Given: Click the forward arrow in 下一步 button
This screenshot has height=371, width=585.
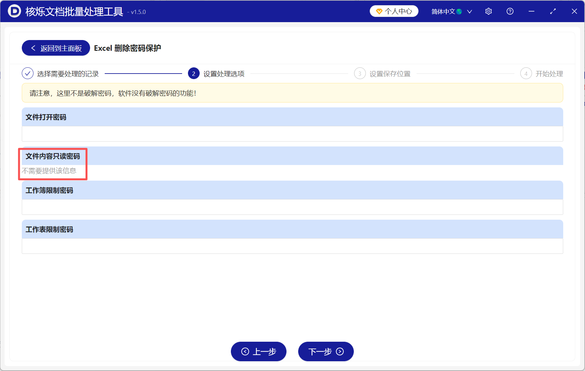Looking at the screenshot, I should click(339, 351).
